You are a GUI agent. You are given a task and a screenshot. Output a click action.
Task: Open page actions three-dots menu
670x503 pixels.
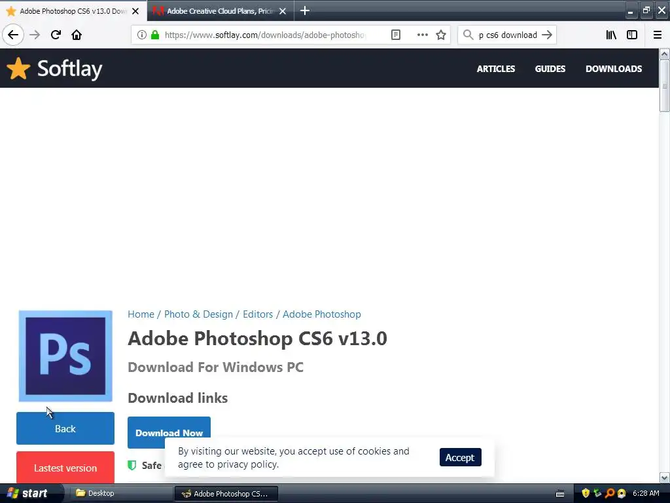[422, 35]
